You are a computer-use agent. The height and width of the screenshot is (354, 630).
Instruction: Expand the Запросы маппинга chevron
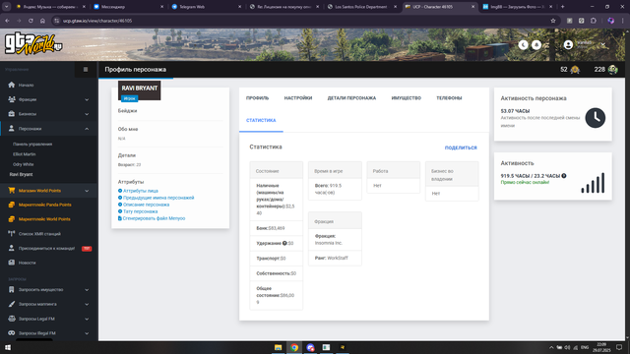coord(87,304)
